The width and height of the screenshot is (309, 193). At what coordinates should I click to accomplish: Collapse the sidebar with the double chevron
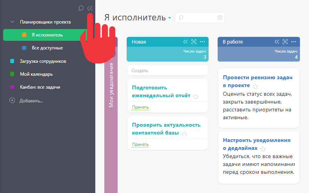click(x=90, y=8)
